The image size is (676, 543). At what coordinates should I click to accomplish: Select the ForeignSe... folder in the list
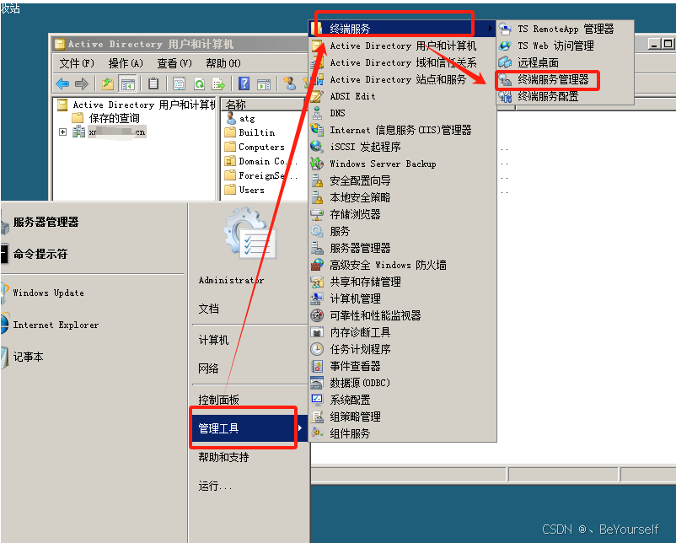click(268, 175)
